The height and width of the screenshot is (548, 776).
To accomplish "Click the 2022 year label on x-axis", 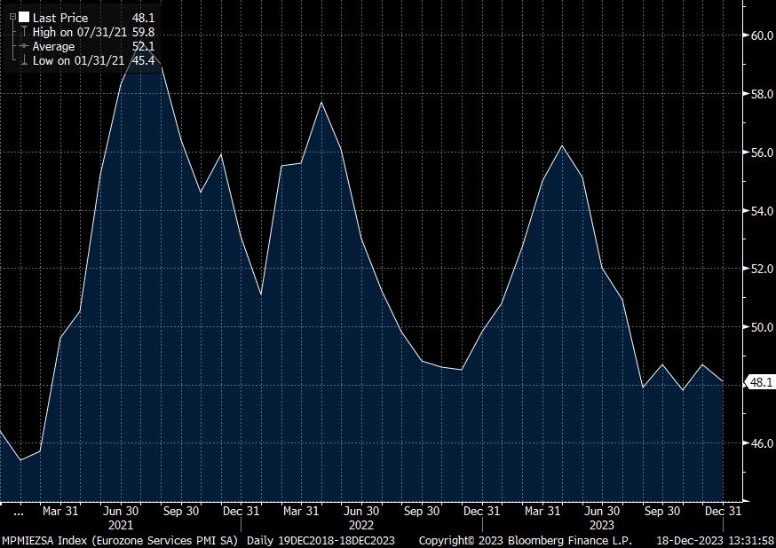I will pyautogui.click(x=360, y=524).
